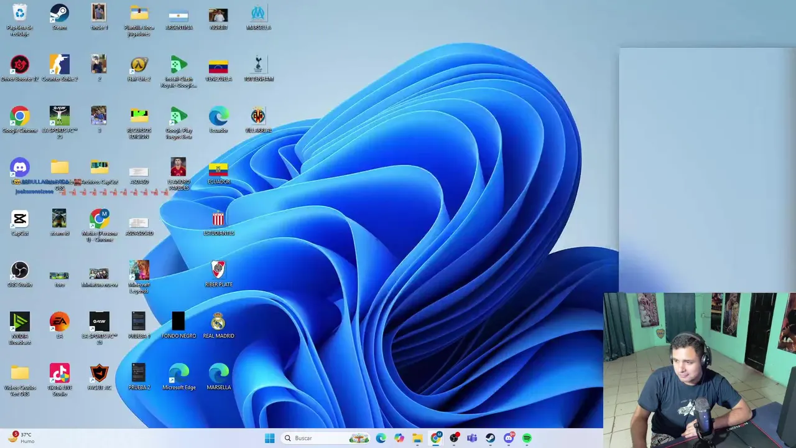Open the FONDO NEGRO image file
Viewport: 796px width, 448px height.
[178, 325]
